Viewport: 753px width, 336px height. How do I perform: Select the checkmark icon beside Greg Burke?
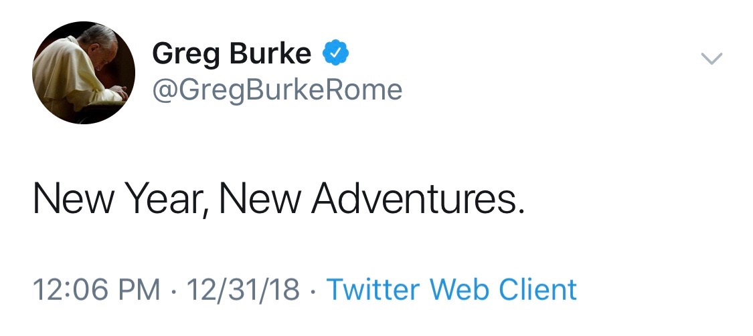point(335,53)
